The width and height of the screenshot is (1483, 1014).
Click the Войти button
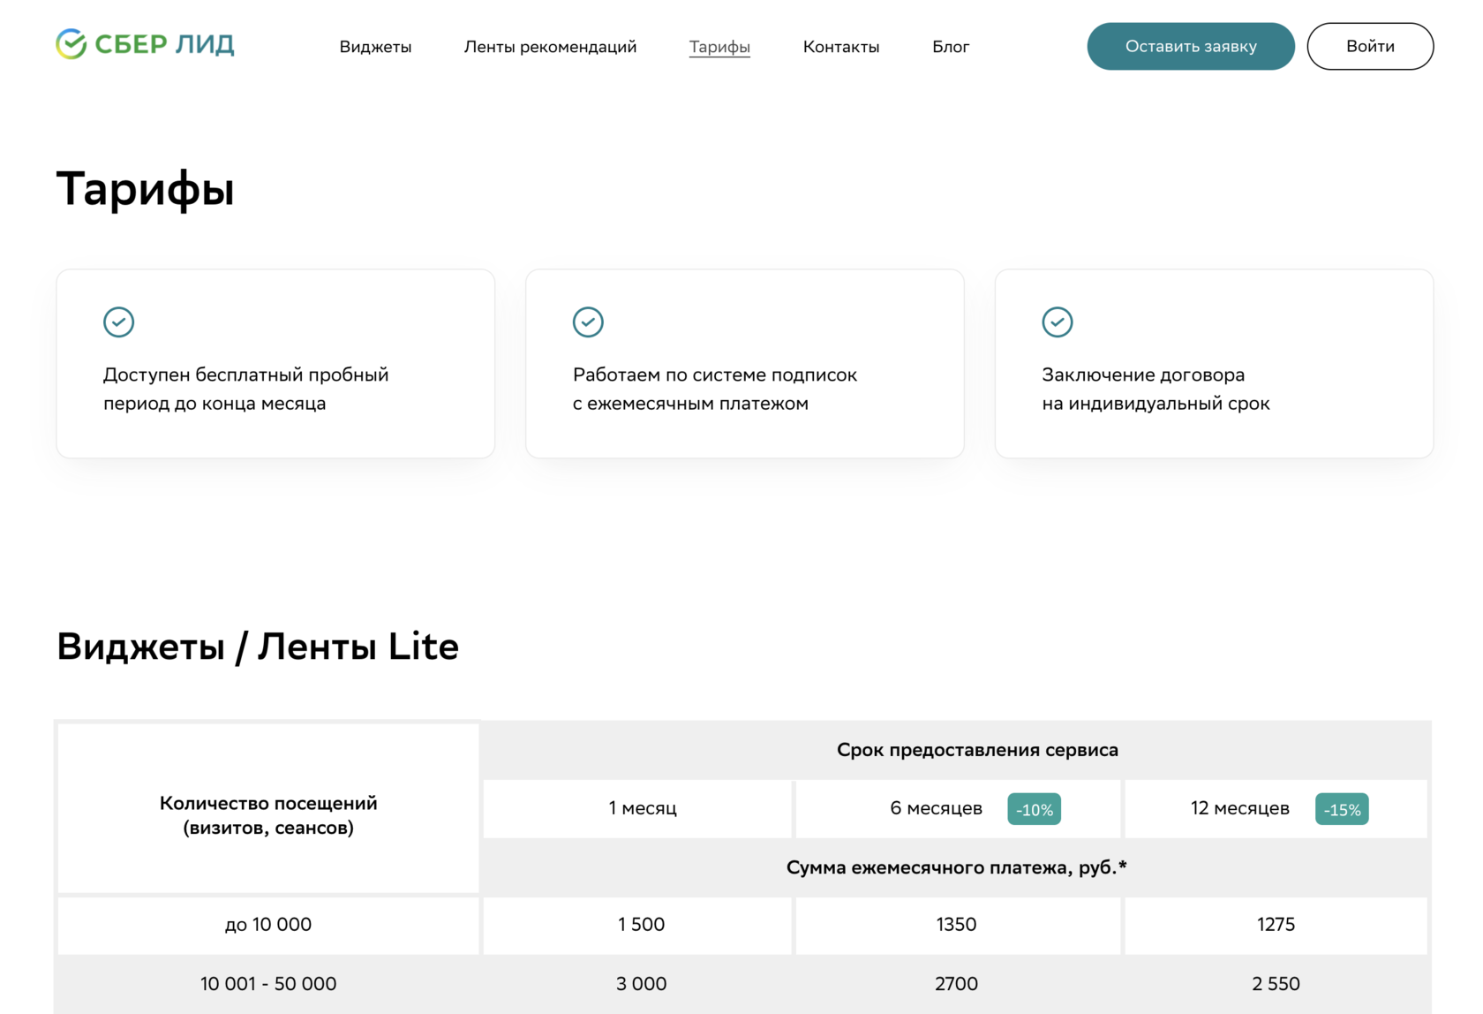(x=1370, y=46)
